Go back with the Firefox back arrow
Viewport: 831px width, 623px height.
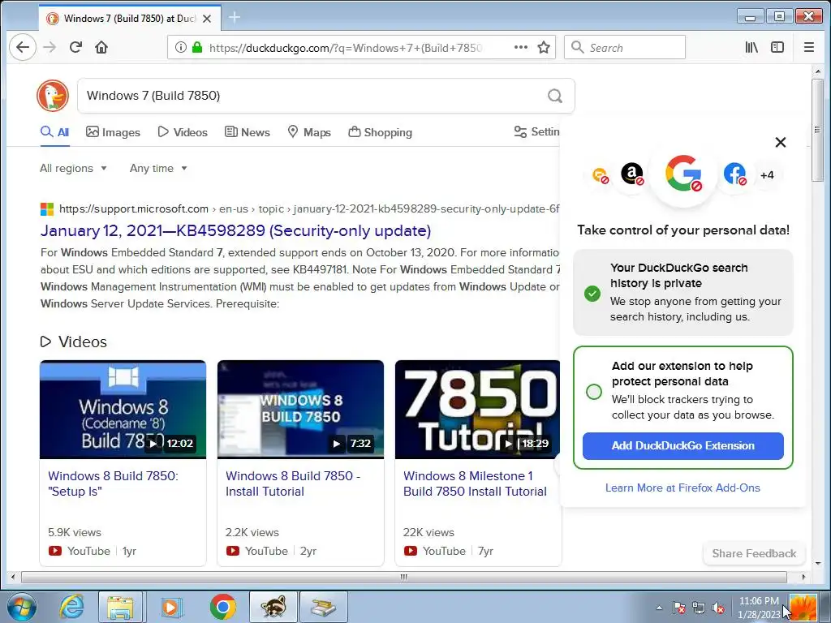[x=23, y=47]
